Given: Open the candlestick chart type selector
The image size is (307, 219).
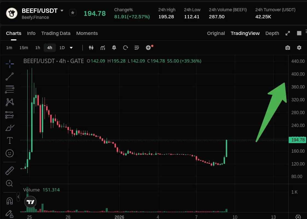Looking at the screenshot, I should pos(91,48).
